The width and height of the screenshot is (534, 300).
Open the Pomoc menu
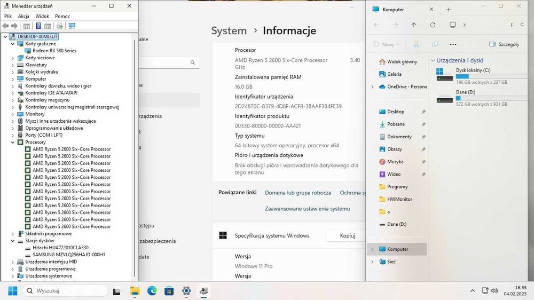[x=62, y=16]
